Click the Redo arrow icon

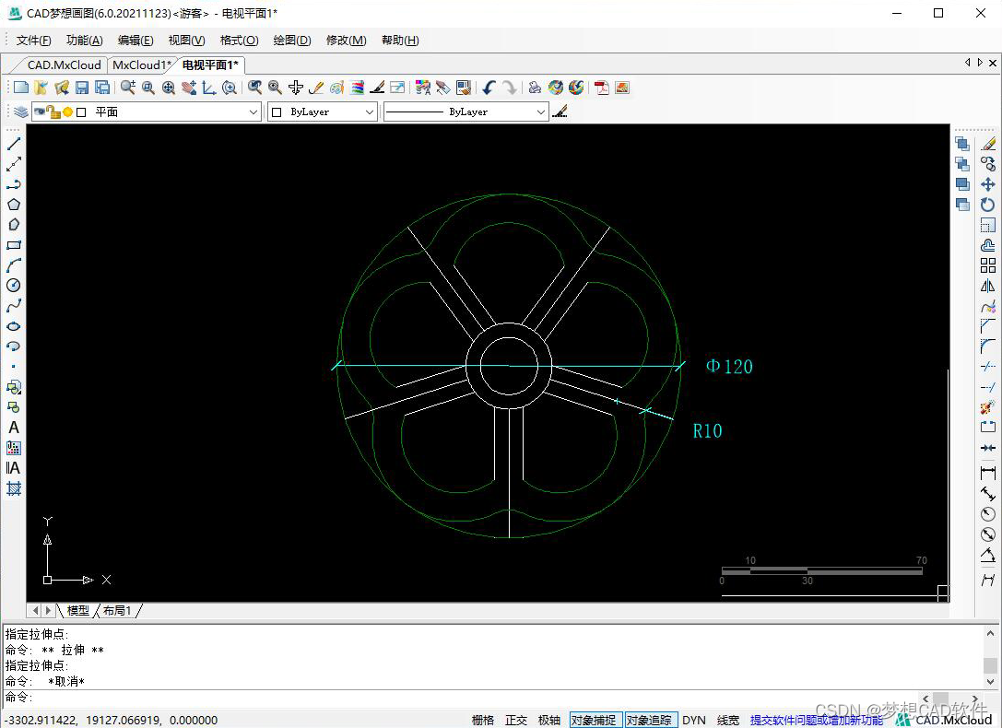510,88
